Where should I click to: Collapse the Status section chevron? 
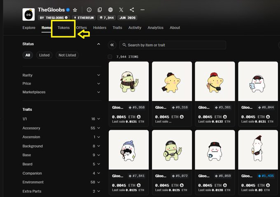coord(98,44)
